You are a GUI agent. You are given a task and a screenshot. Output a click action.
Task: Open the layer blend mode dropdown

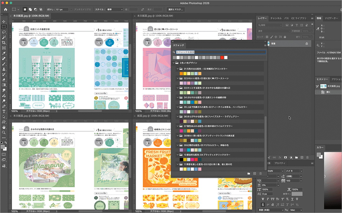tap(274, 31)
